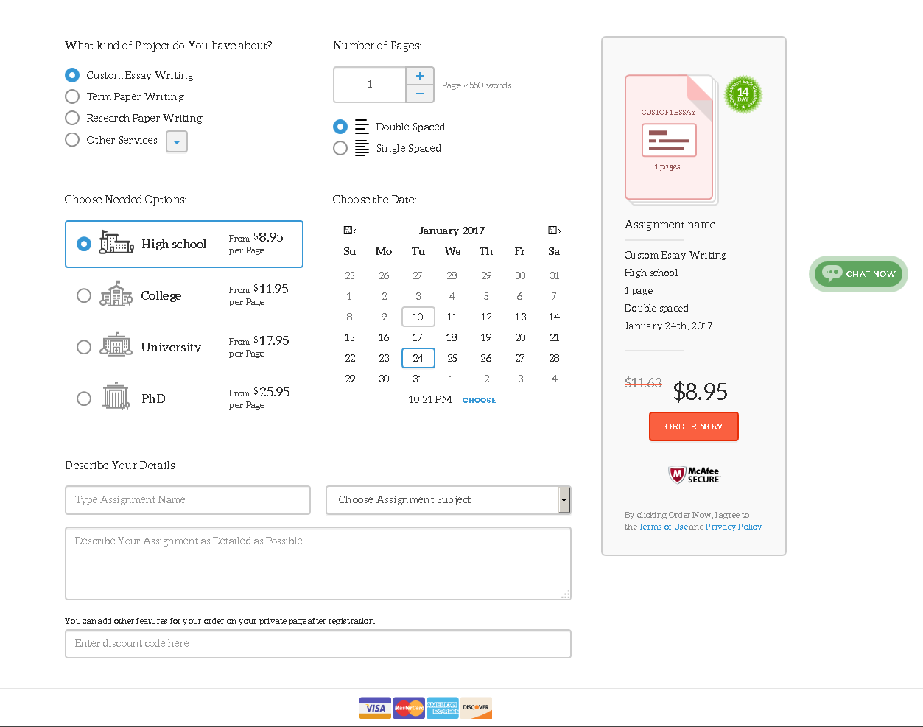
Task: Click the MasterCard icon
Action: coord(409,708)
